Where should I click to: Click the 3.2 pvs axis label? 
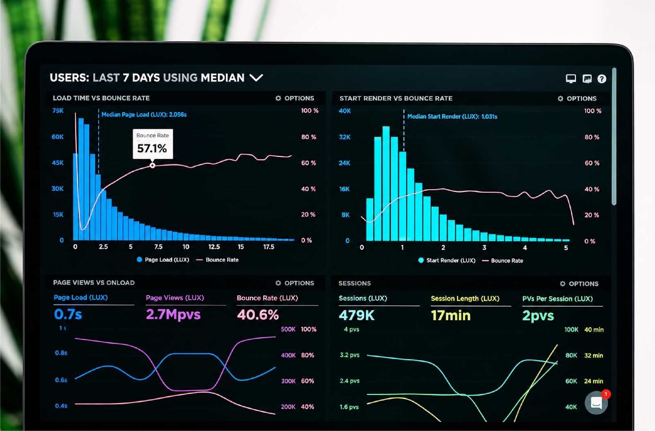350,355
